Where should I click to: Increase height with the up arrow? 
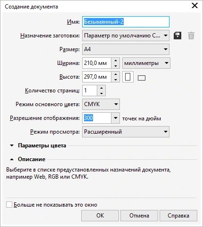(x=116, y=74)
